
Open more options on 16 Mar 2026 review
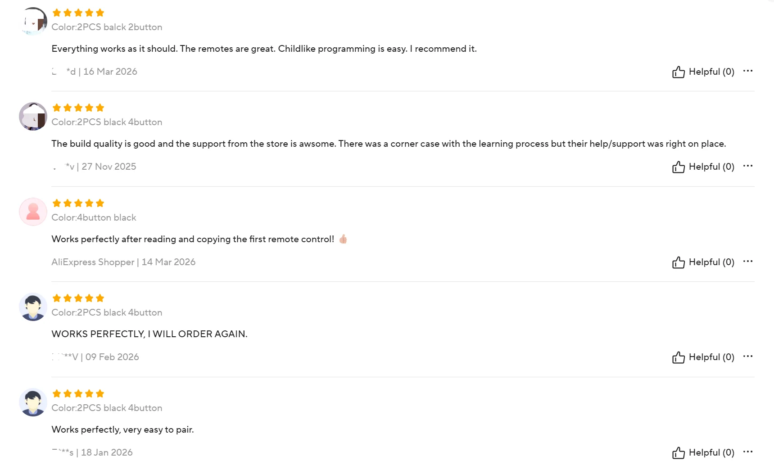click(x=748, y=71)
